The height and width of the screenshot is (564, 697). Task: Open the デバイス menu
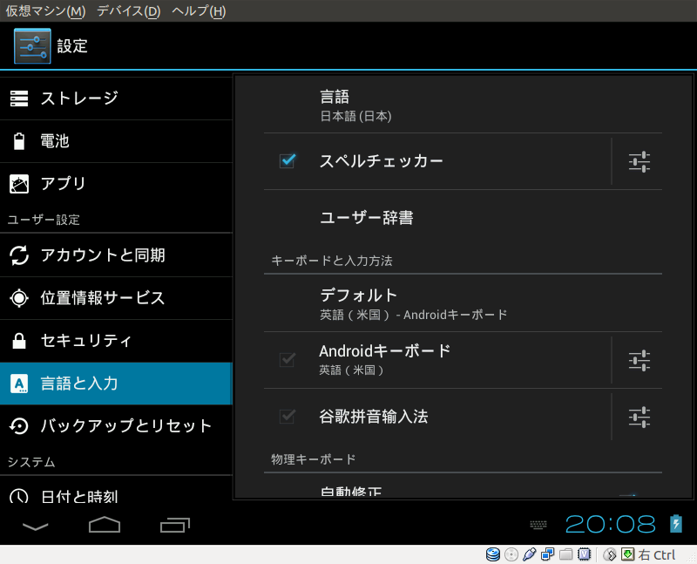(128, 11)
